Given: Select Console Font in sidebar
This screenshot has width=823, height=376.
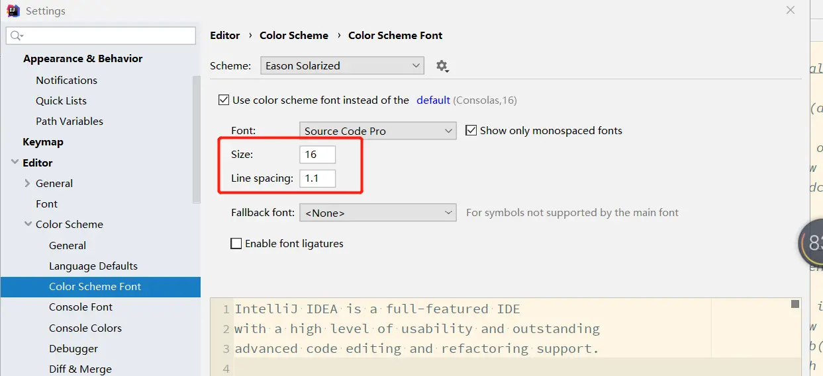Looking at the screenshot, I should pos(81,307).
